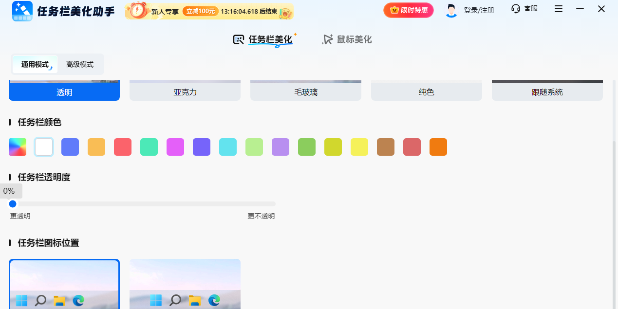Image resolution: width=618 pixels, height=309 pixels.
Task: Select the left-aligned taskbar icon position thumbnail
Action: pyautogui.click(x=64, y=284)
